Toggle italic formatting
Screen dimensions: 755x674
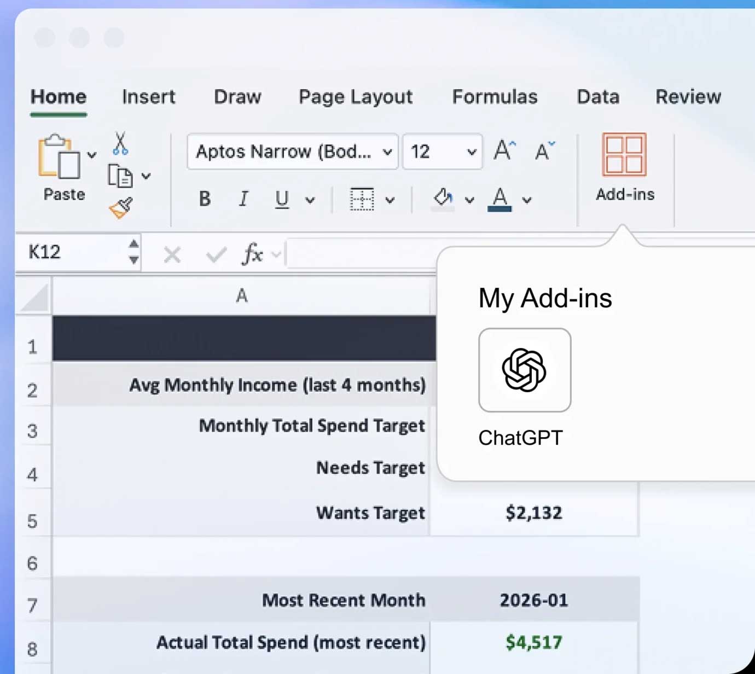point(243,199)
